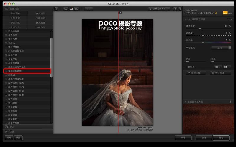Screen dimensions: 236x147
Task: Click star icon next to 黑暗对比度 filter
Action: coord(6,63)
